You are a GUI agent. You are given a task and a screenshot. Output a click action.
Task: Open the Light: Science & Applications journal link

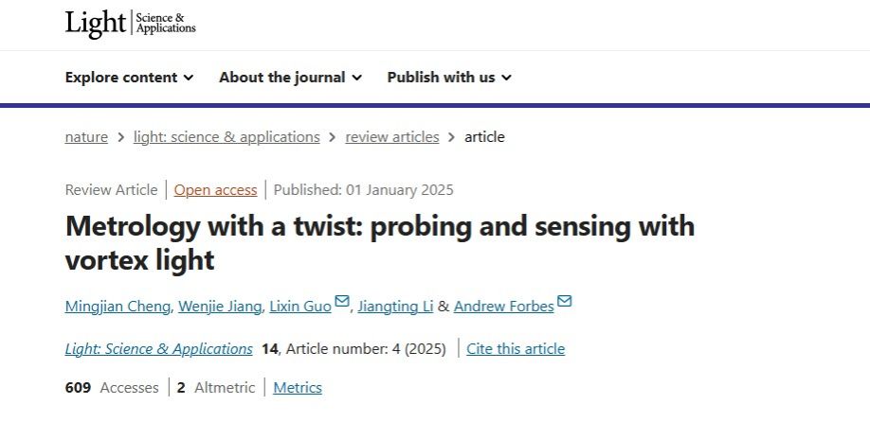point(158,349)
